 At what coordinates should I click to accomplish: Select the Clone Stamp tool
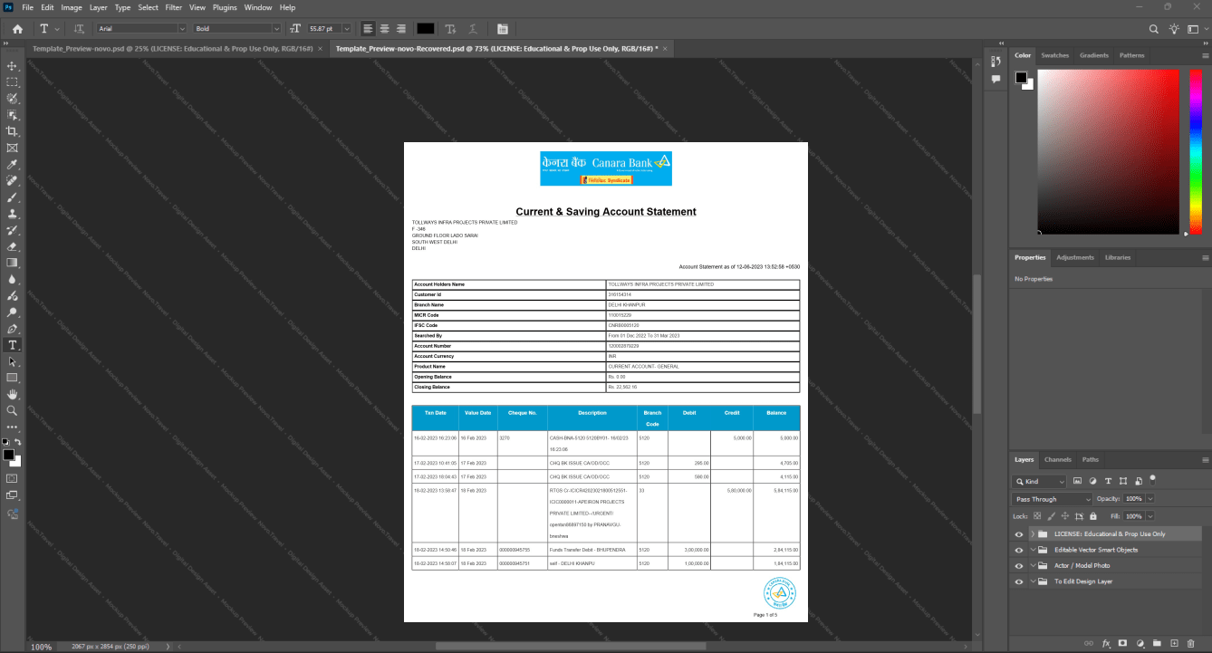12,214
